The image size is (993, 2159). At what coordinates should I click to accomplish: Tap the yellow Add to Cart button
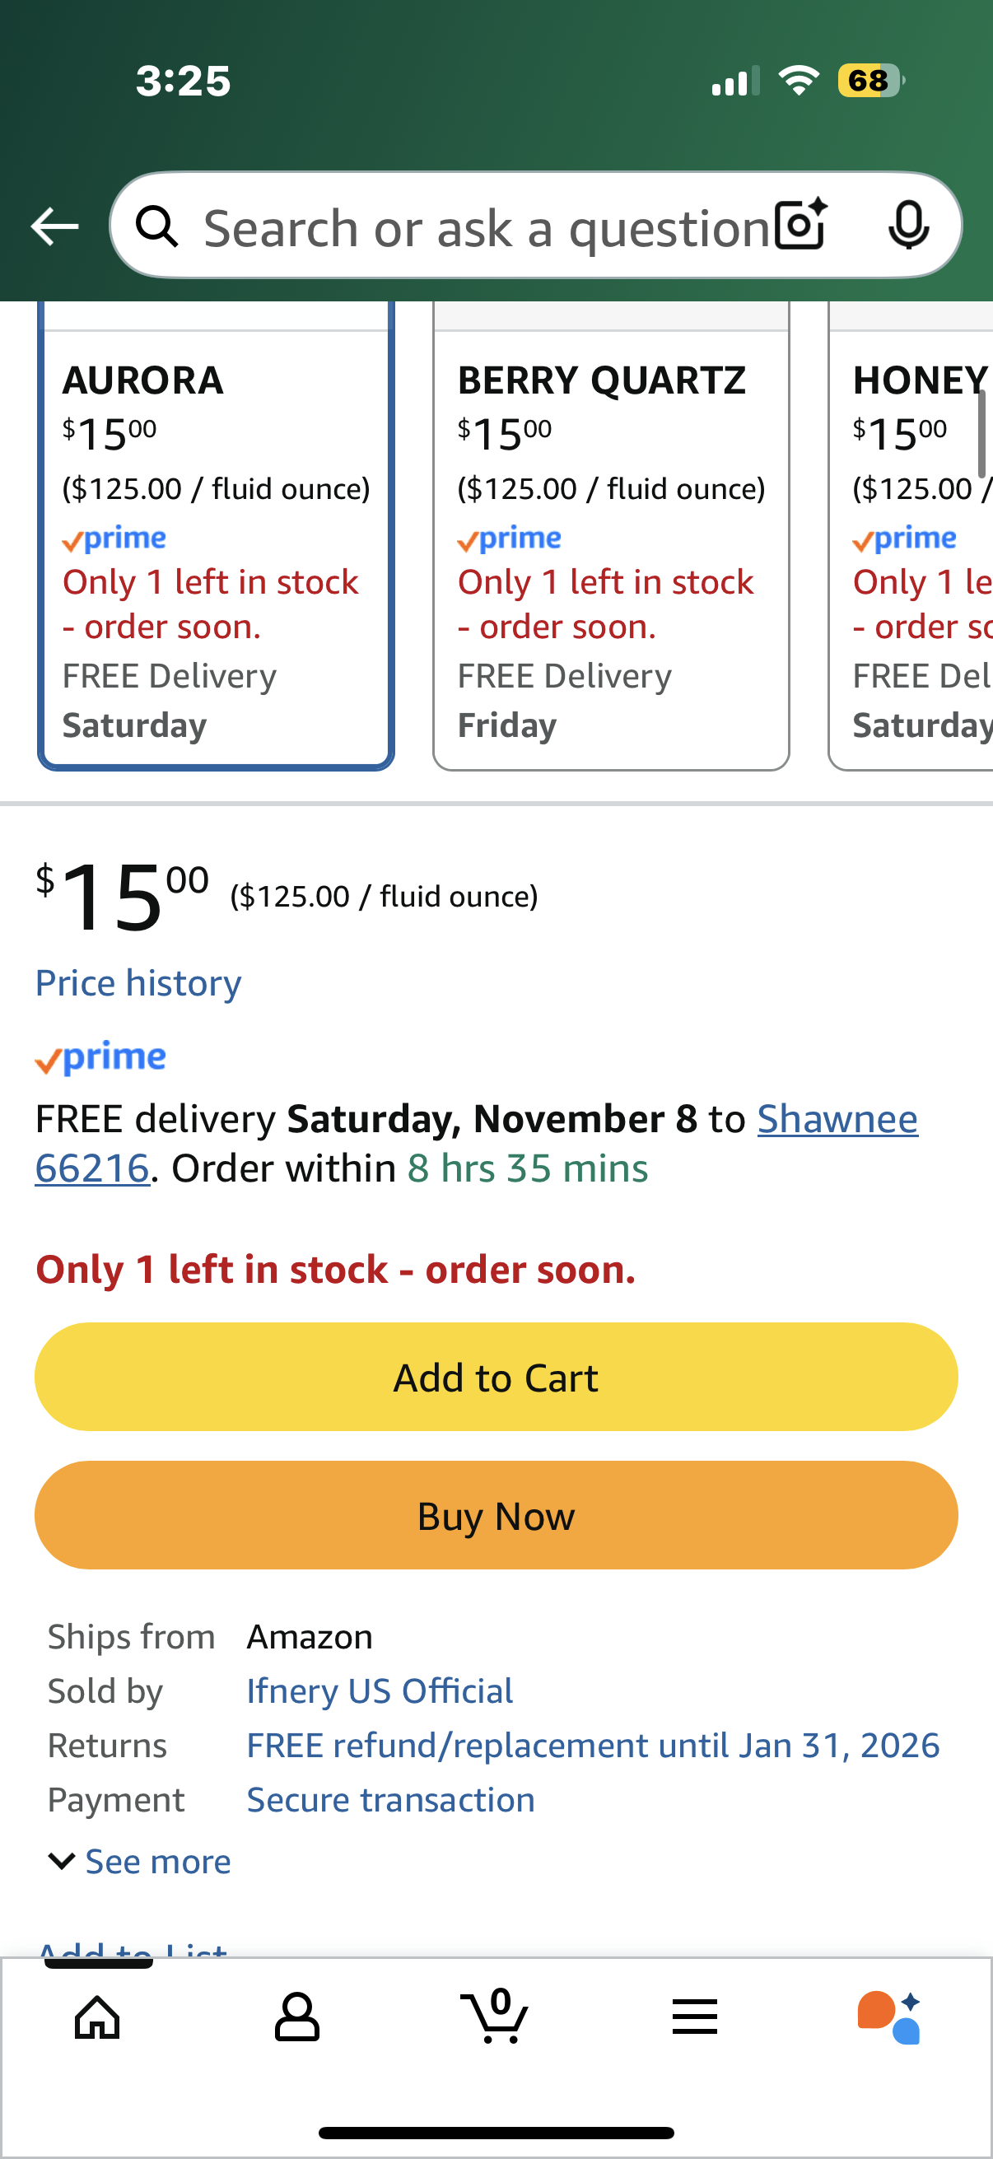point(496,1377)
